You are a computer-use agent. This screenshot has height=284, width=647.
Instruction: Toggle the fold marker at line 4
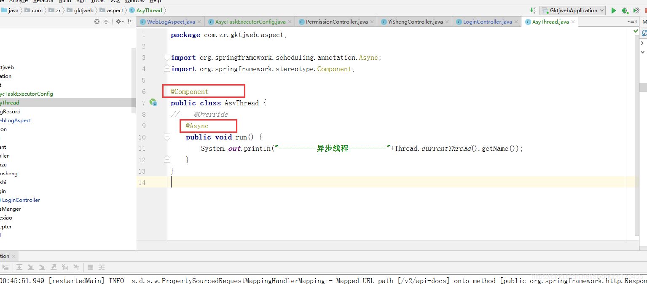pyautogui.click(x=167, y=69)
